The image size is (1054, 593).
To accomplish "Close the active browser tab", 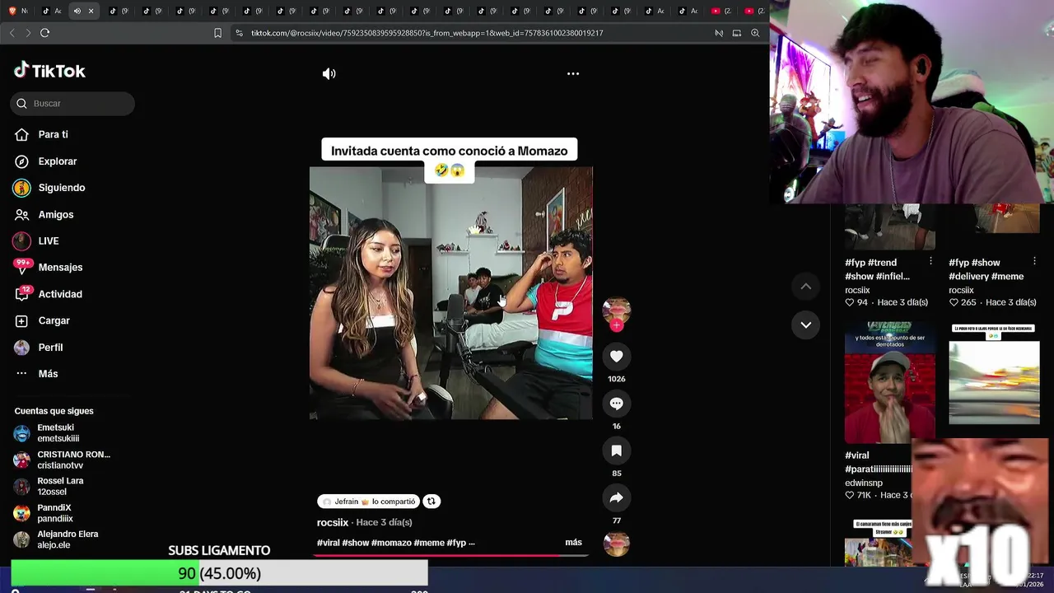I will (91, 11).
